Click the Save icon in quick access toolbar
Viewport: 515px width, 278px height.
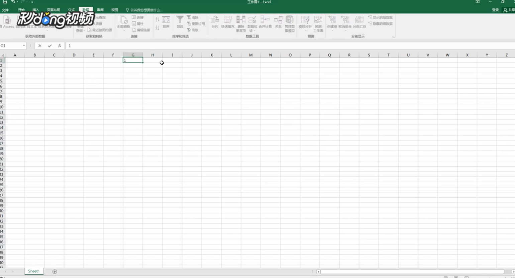point(5,2)
